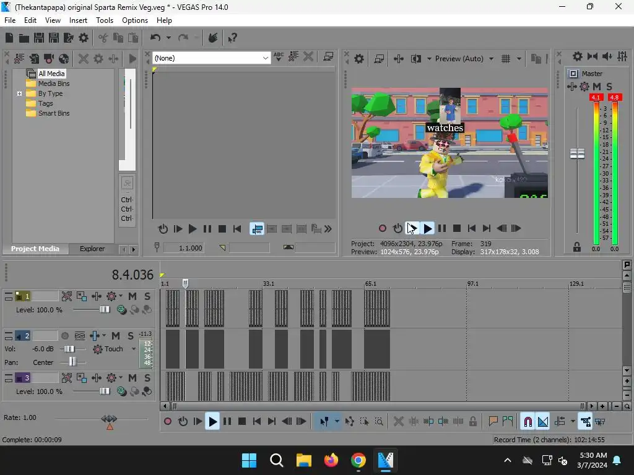This screenshot has height=475, width=634.
Task: Delete selected events with X icon
Action: pyautogui.click(x=398, y=422)
